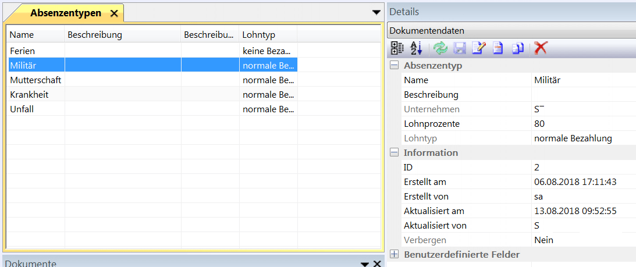Expand the Benutzerdefinierte Felder group

[395, 255]
